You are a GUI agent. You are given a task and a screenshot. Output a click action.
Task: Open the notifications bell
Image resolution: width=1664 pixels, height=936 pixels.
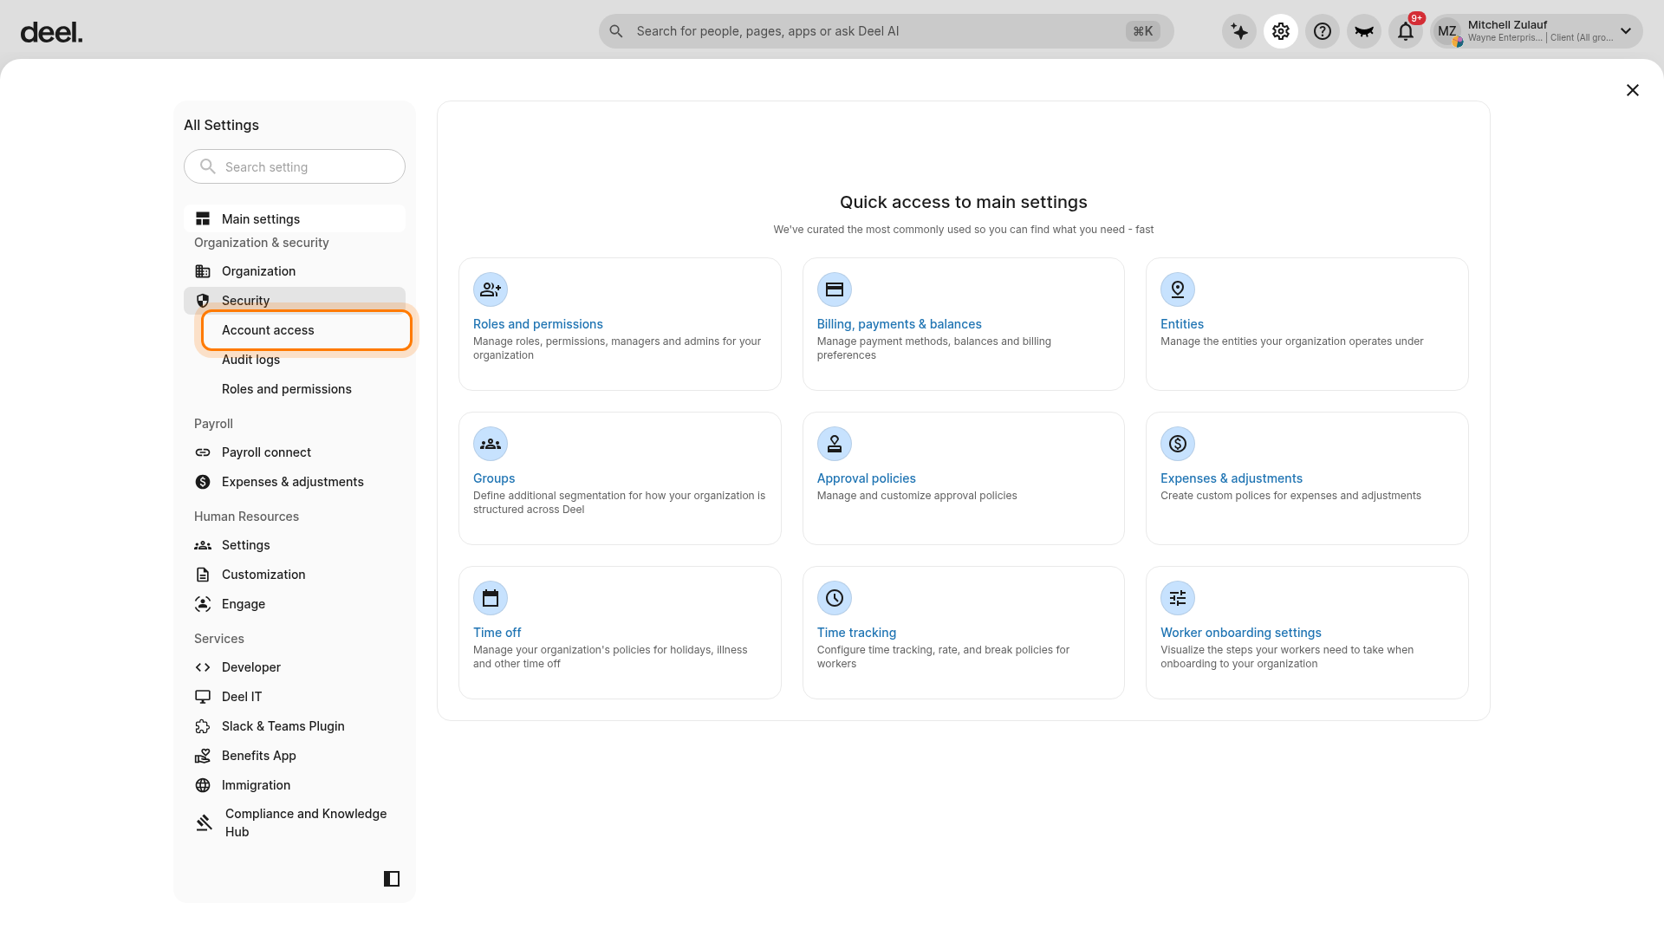(x=1406, y=31)
